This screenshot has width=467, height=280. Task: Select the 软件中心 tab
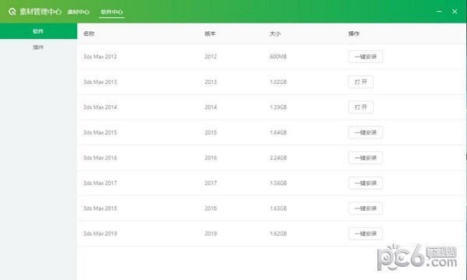pos(111,12)
